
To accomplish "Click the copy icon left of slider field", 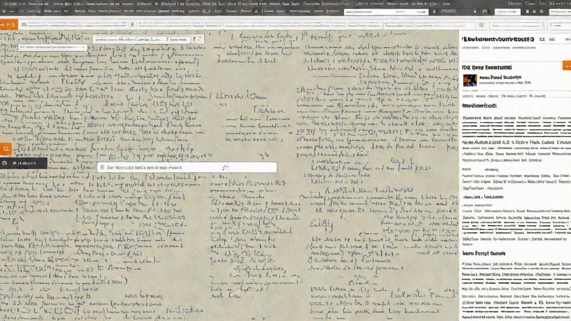I will (481, 25).
